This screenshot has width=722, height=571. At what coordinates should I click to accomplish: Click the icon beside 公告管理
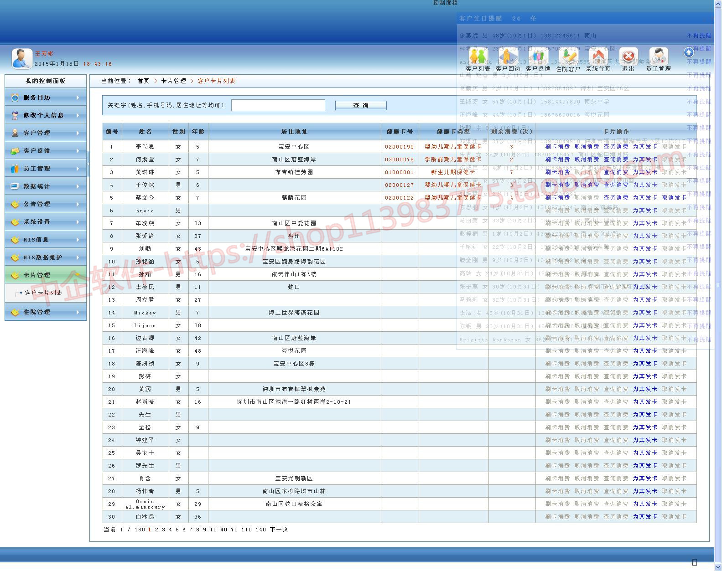click(15, 204)
